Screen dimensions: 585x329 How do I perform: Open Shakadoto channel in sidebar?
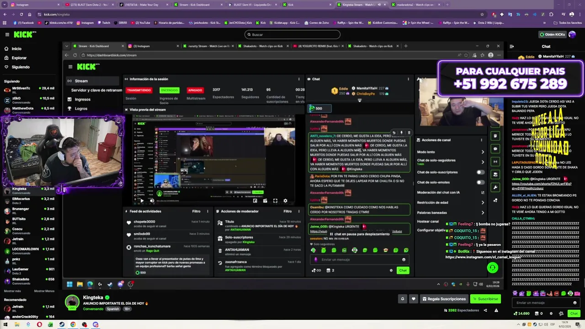pos(28,281)
